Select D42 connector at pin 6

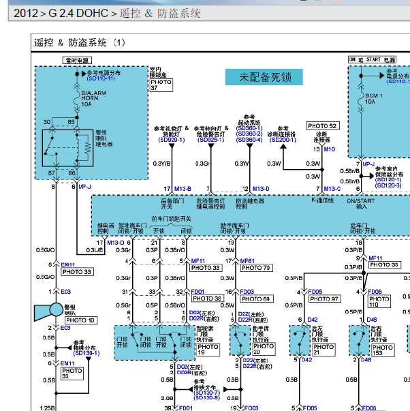coord(313,320)
